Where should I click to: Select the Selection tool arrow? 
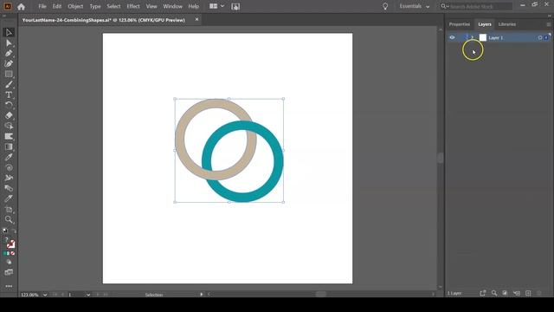pos(9,33)
